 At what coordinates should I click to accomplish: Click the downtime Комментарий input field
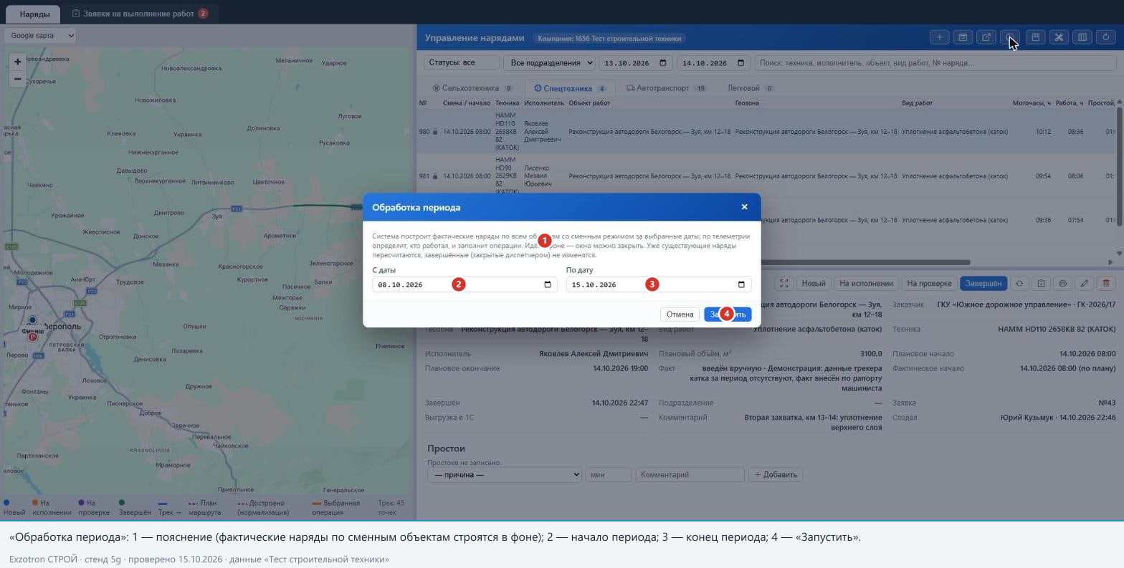point(690,475)
